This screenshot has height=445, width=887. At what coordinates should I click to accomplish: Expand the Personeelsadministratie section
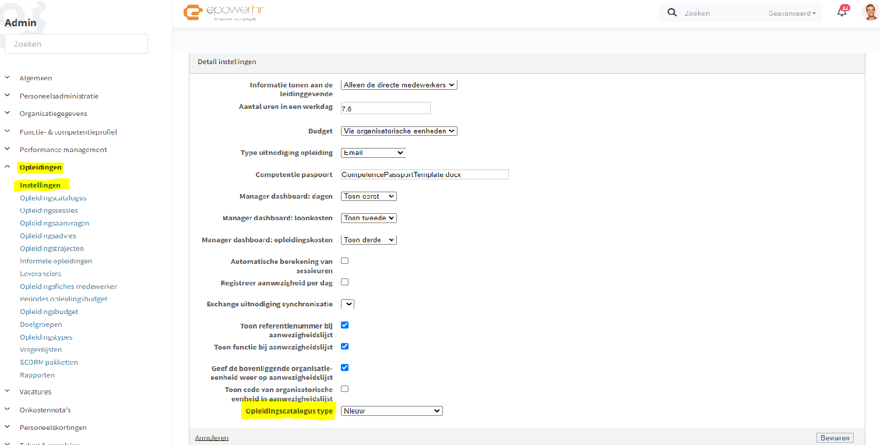tap(59, 96)
